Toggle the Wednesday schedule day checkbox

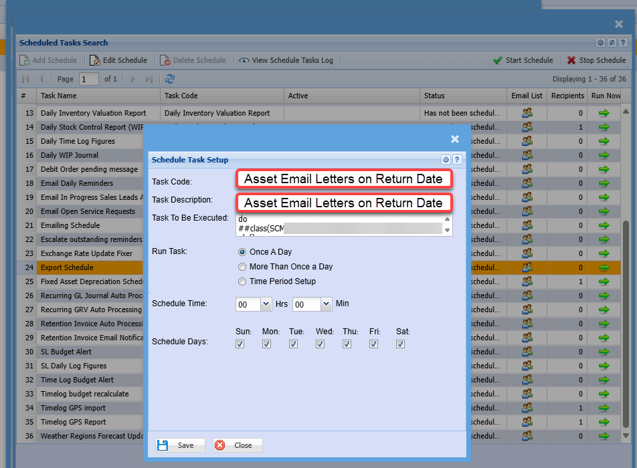[321, 344]
